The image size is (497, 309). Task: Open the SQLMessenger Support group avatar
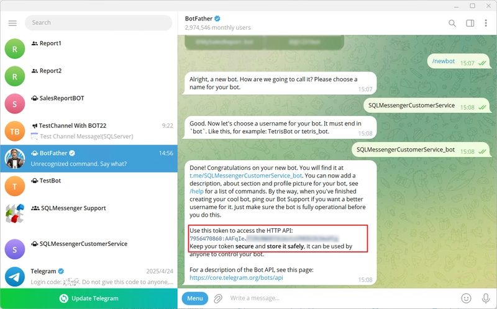(14, 213)
